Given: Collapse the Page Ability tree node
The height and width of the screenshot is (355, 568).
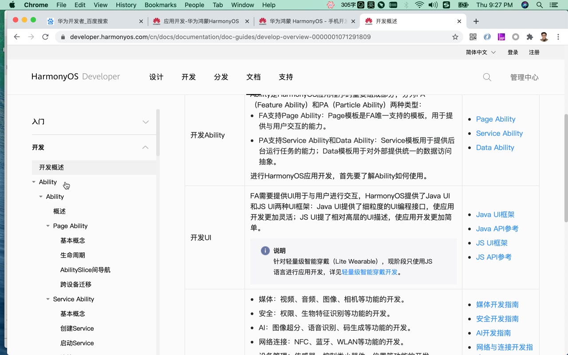Looking at the screenshot, I should pos(48,226).
